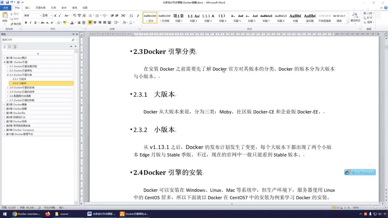Click the Decrease Indent icon

tap(112, 15)
